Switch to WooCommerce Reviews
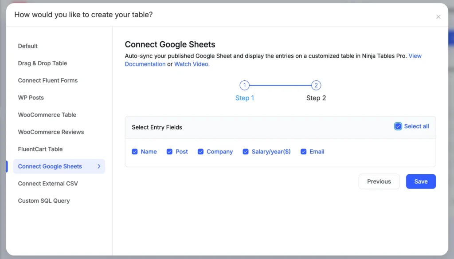Screen dimensions: 454x259 point(51,132)
